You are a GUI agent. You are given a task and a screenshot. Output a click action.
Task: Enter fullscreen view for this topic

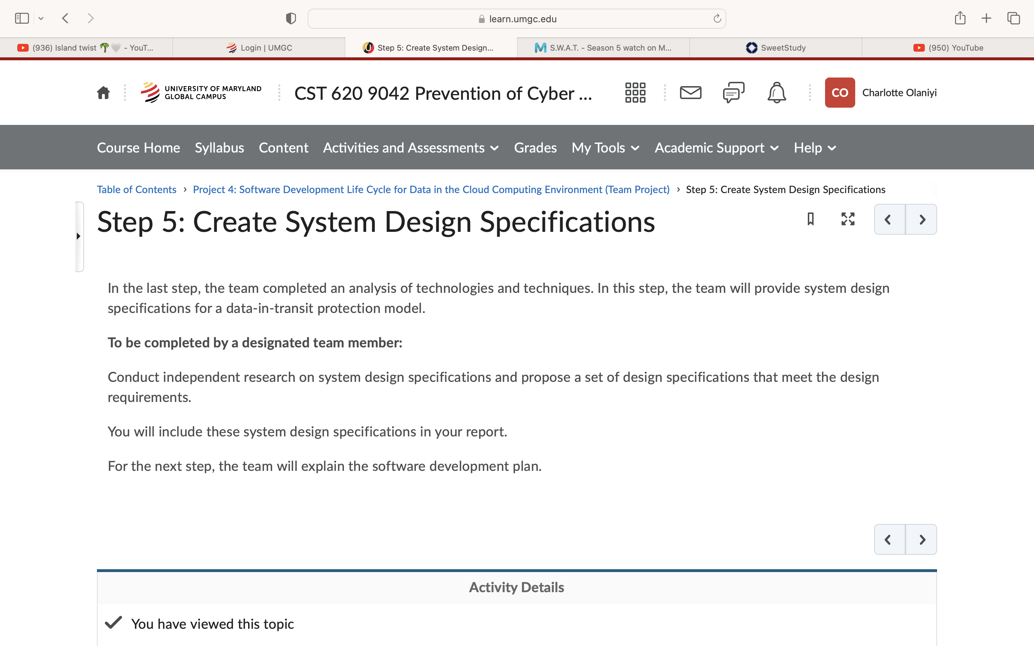pos(848,219)
